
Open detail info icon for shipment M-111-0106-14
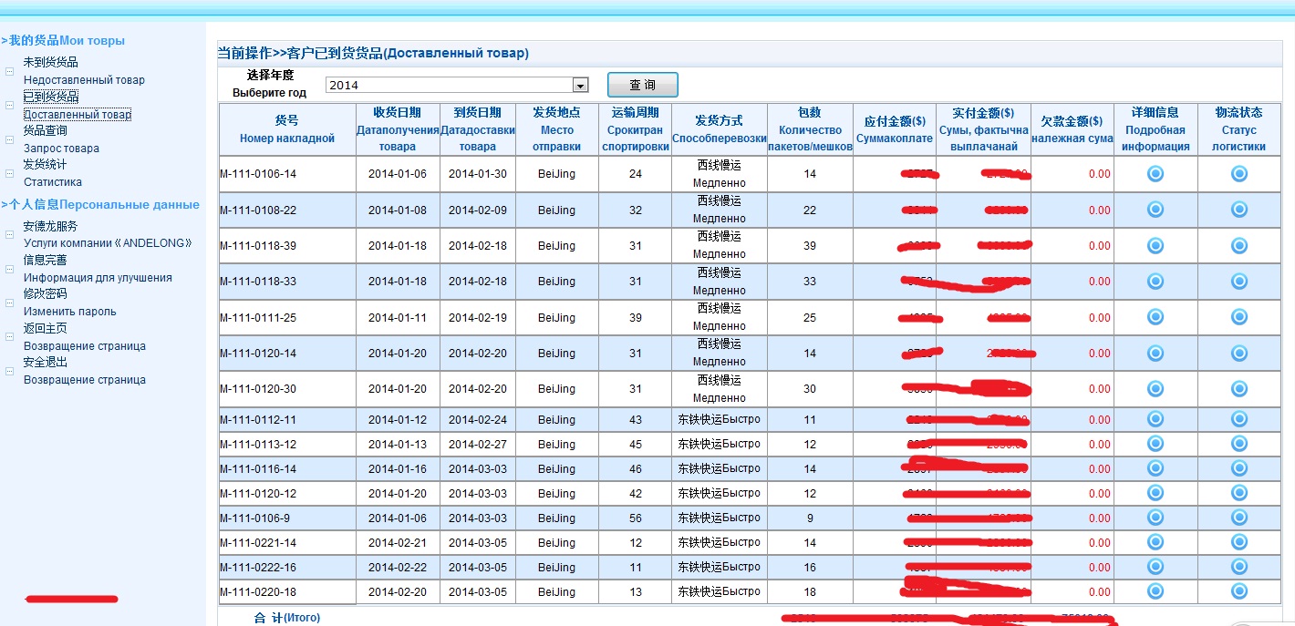point(1155,173)
